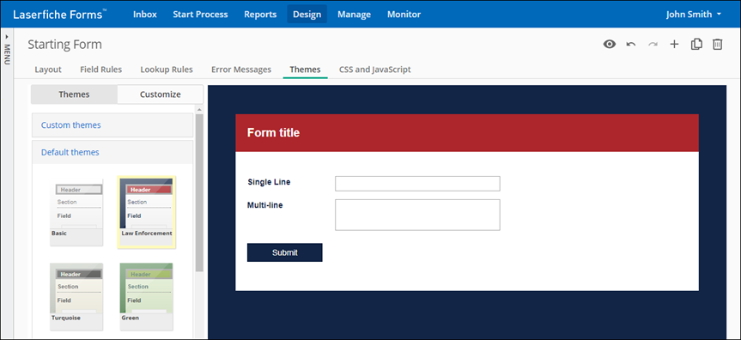Viewport: 741px width, 340px height.
Task: Switch to the Layout tab
Action: click(48, 70)
